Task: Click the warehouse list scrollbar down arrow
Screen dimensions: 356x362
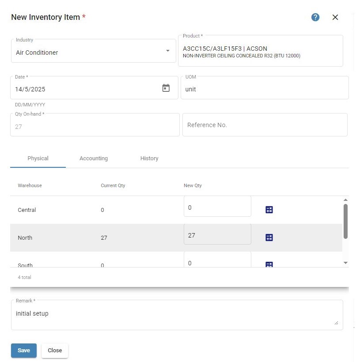Action: [345, 263]
